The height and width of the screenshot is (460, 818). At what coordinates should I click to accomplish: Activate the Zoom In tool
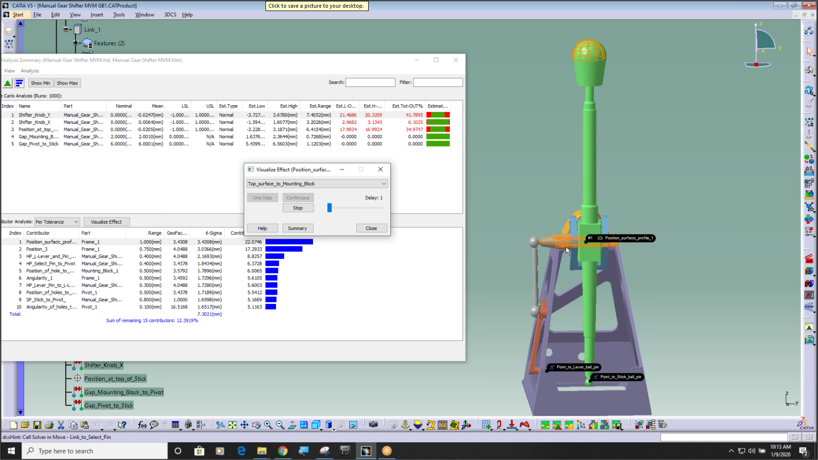(x=268, y=425)
